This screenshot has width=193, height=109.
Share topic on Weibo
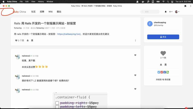(x=162, y=72)
